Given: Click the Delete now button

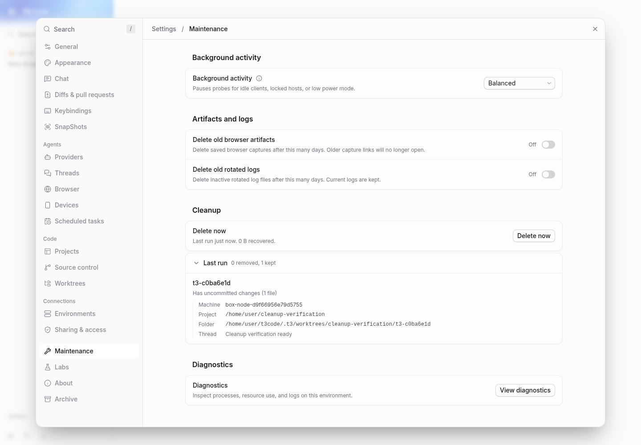Looking at the screenshot, I should [x=534, y=236].
